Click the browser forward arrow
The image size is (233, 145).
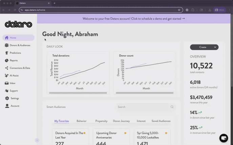(9, 10)
